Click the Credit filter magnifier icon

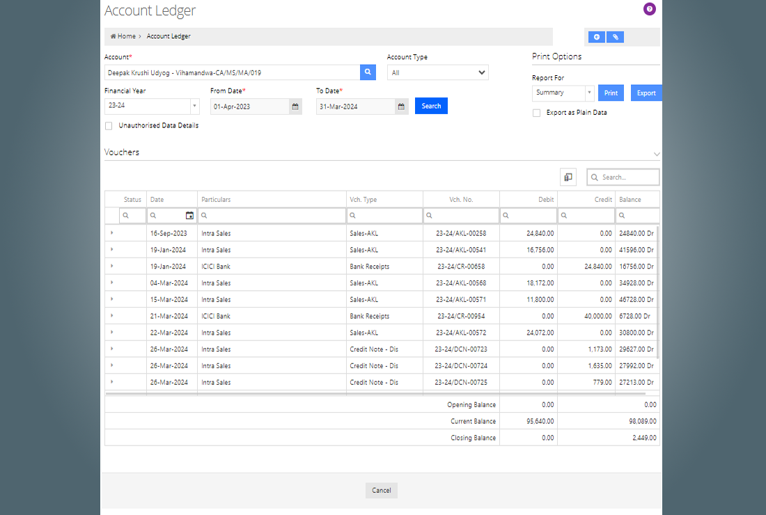pyautogui.click(x=564, y=215)
